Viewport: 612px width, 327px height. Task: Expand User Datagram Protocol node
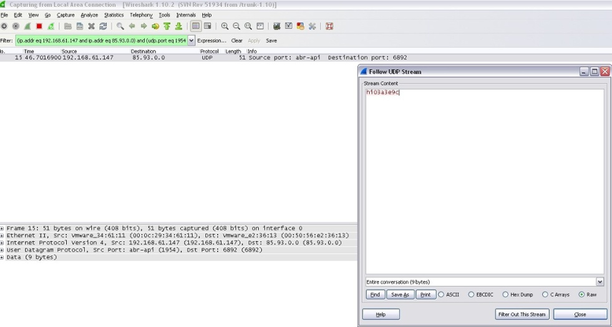[2, 250]
